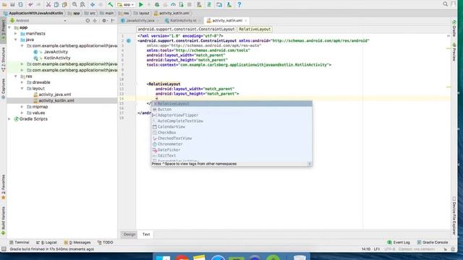Click the Paste toolbar icon
The image size is (463, 260).
tap(64, 4)
